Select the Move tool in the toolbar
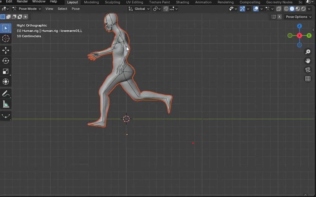Image resolution: width=316 pixels, height=197 pixels. coord(6,50)
